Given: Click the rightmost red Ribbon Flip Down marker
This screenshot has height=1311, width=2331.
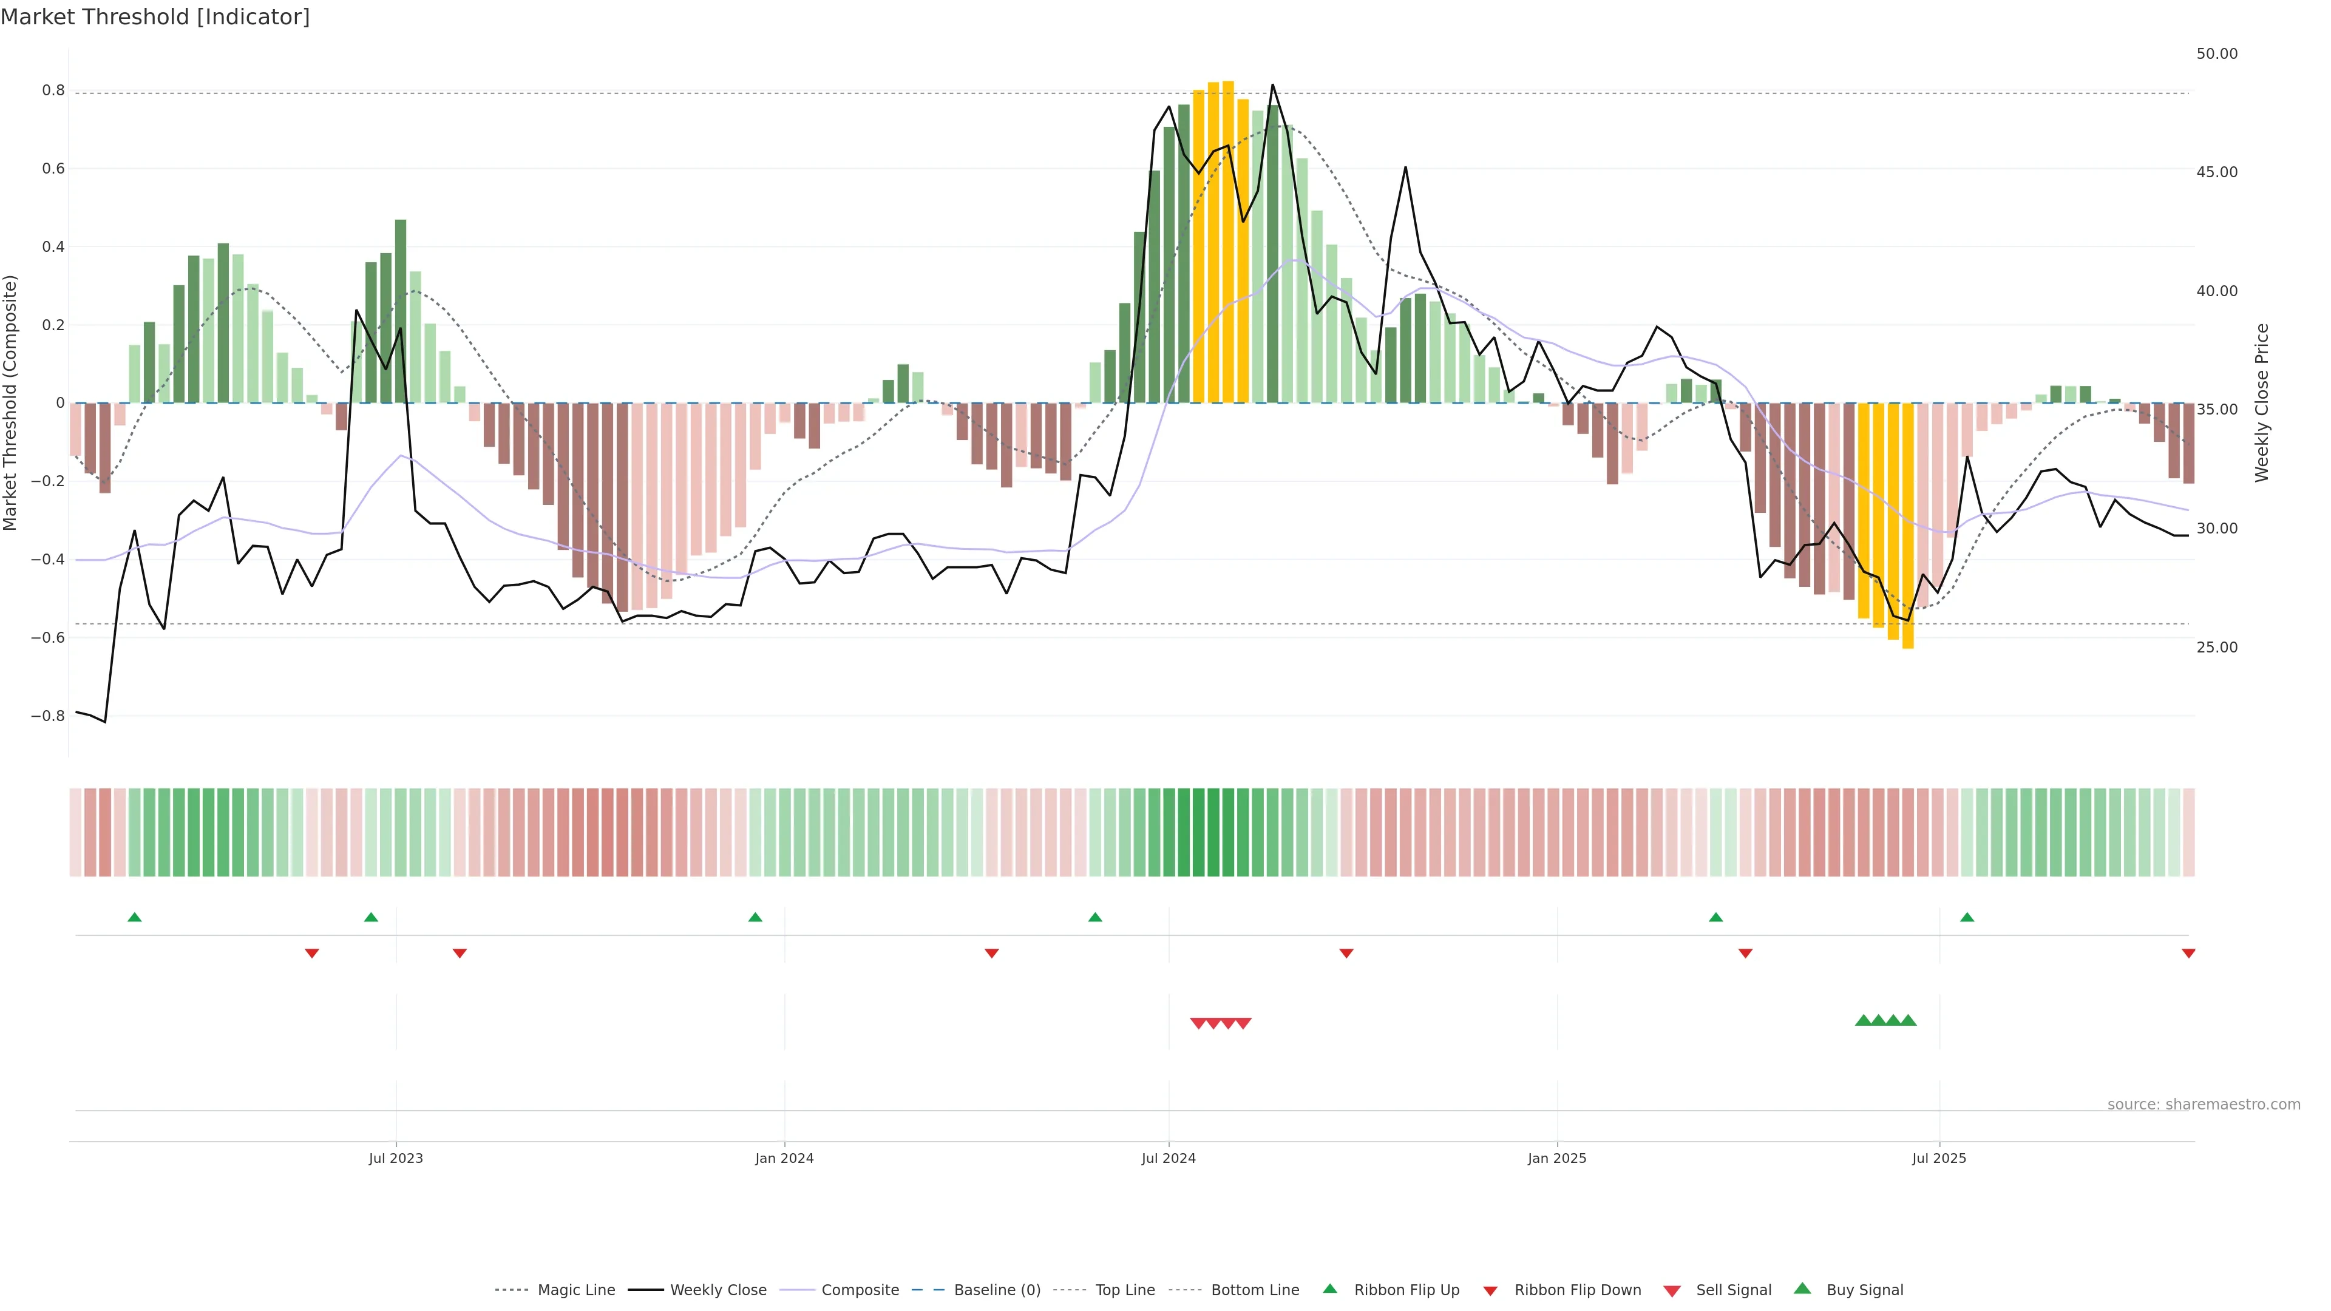Looking at the screenshot, I should point(2188,953).
